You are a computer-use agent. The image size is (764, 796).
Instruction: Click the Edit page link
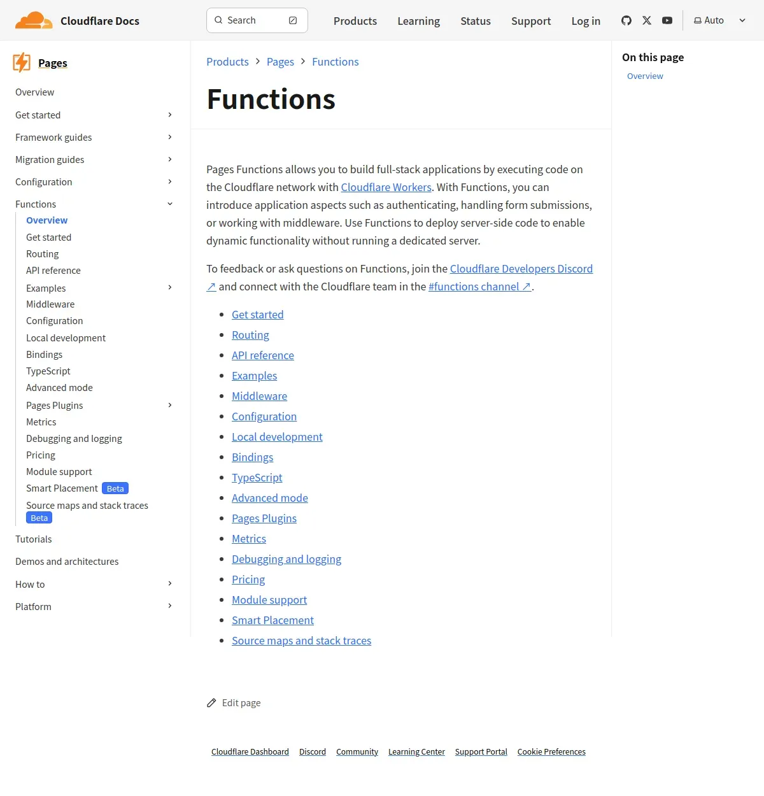[x=234, y=703]
